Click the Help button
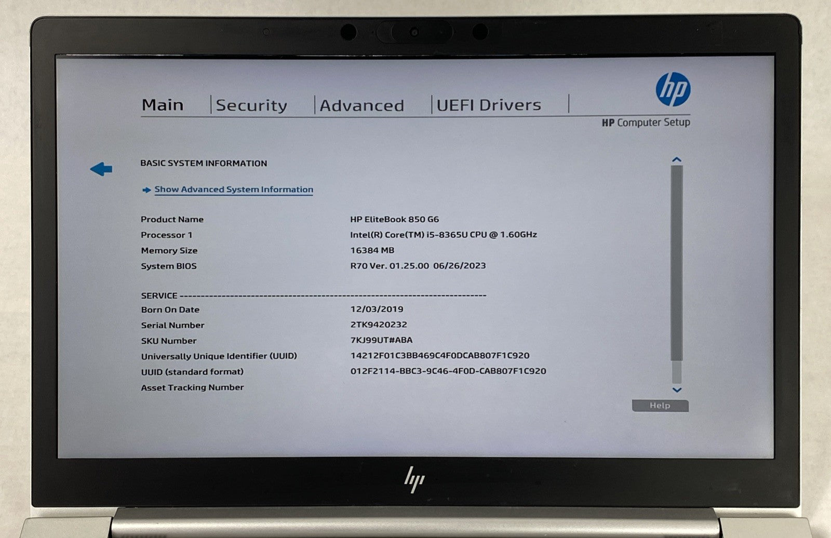831x538 pixels. [x=660, y=406]
